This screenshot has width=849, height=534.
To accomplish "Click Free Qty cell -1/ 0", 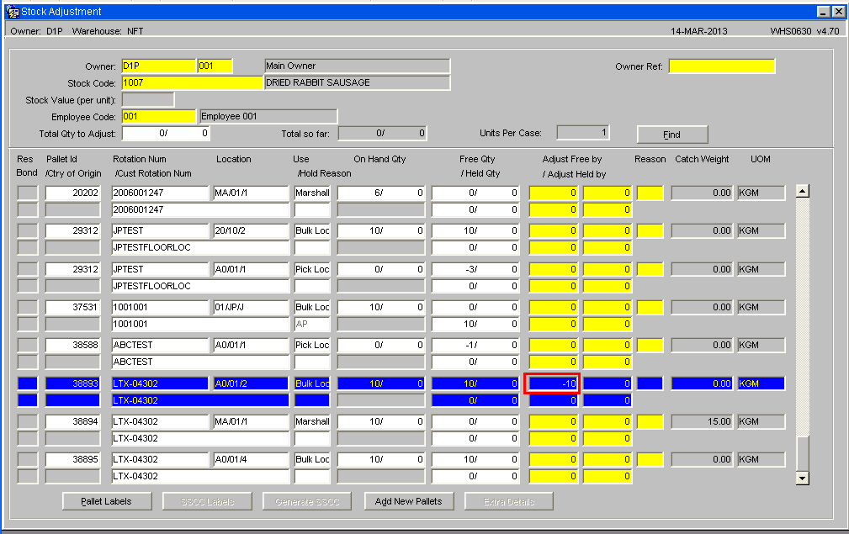I will point(475,345).
